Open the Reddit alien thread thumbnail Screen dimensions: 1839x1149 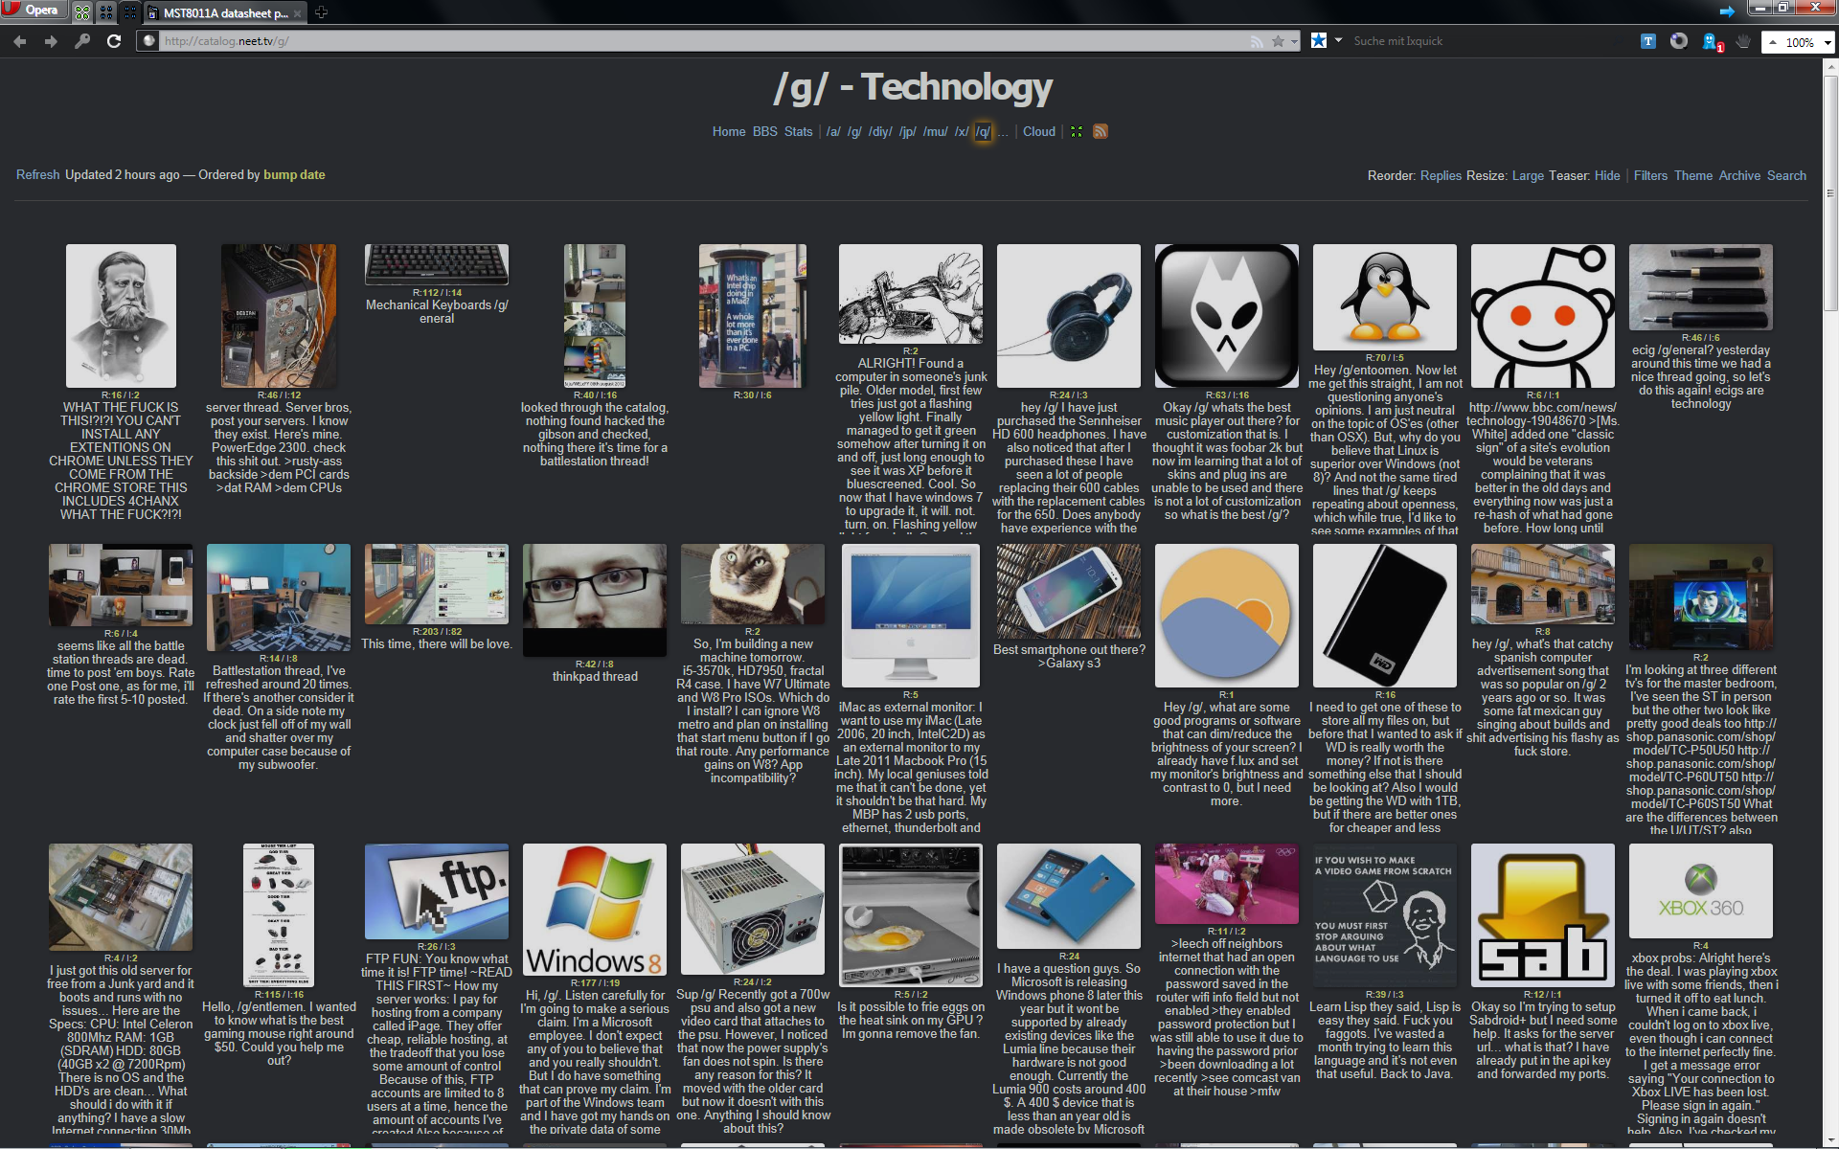pos(1543,315)
